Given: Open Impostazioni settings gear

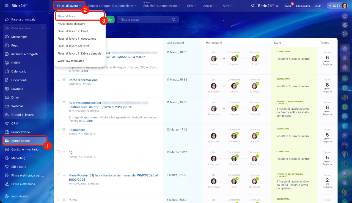Looking at the screenshot, I should 7,196.
